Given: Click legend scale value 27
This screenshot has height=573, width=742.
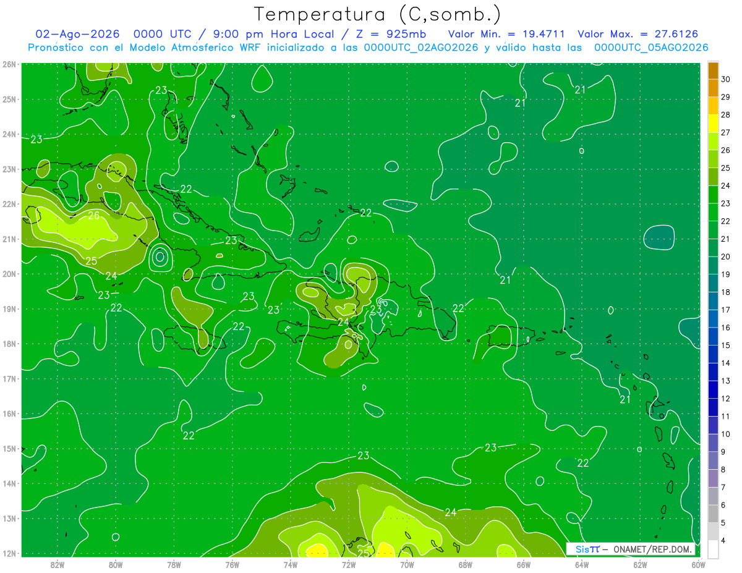Looking at the screenshot, I should [726, 132].
